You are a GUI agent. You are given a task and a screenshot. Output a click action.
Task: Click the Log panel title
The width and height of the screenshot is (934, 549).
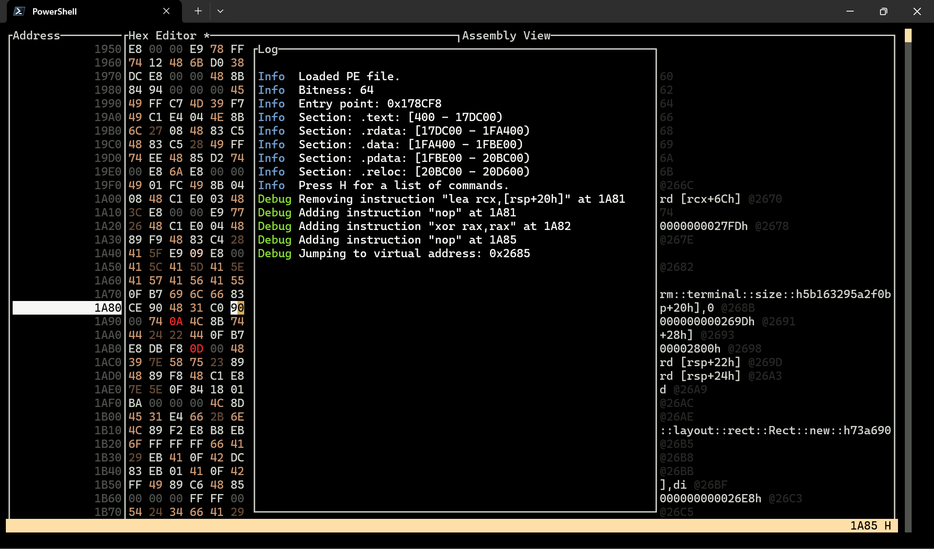(x=268, y=49)
